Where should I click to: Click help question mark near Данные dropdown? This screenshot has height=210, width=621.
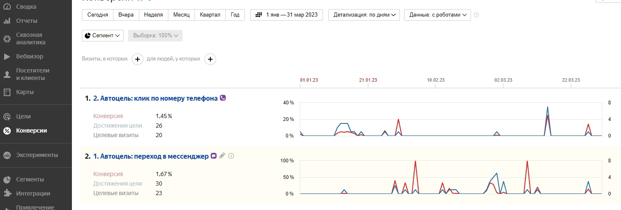coord(476,15)
